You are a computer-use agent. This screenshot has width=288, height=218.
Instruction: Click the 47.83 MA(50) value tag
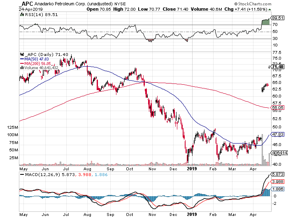pos(278,135)
